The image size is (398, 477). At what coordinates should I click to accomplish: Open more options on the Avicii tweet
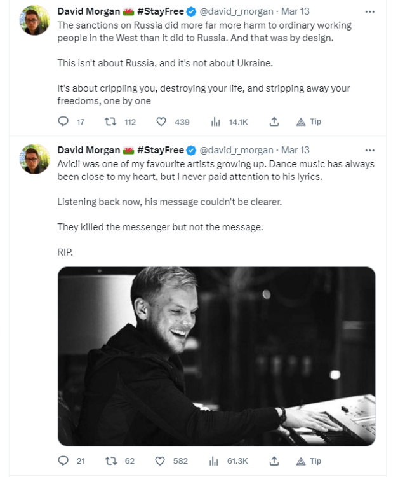(x=371, y=150)
